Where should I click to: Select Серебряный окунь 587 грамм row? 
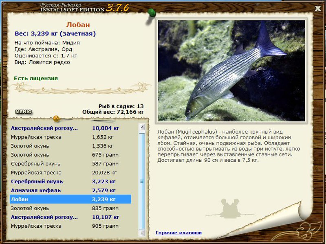pos(70,164)
